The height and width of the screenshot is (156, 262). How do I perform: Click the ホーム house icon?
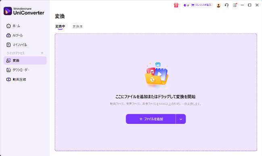8,26
